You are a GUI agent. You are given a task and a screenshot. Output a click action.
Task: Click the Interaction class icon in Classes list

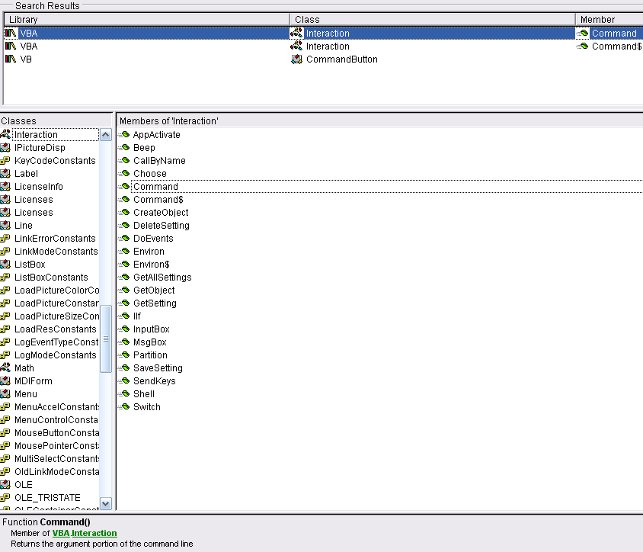click(5, 135)
